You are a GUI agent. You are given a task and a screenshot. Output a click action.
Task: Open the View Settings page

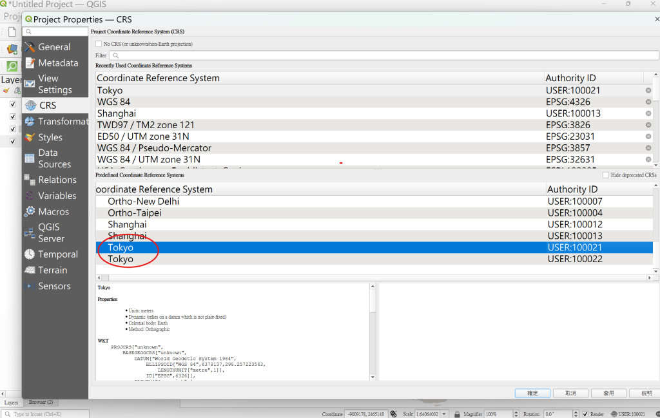coord(55,84)
